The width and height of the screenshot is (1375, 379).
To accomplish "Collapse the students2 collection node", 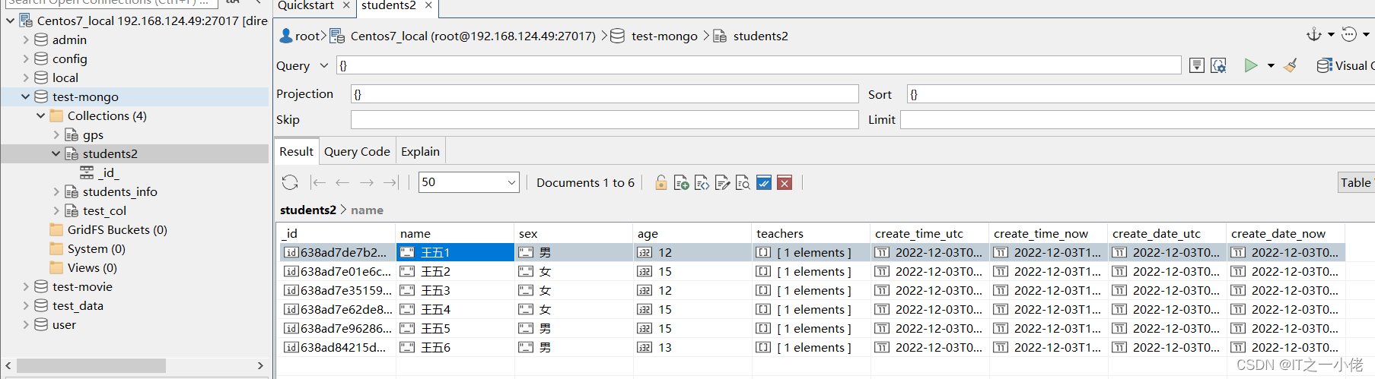I will (x=56, y=153).
